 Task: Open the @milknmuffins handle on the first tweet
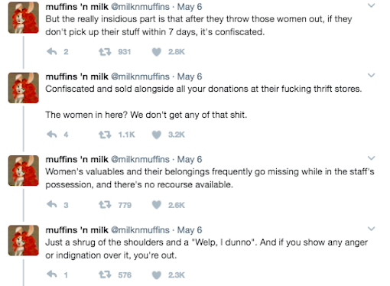point(140,7)
